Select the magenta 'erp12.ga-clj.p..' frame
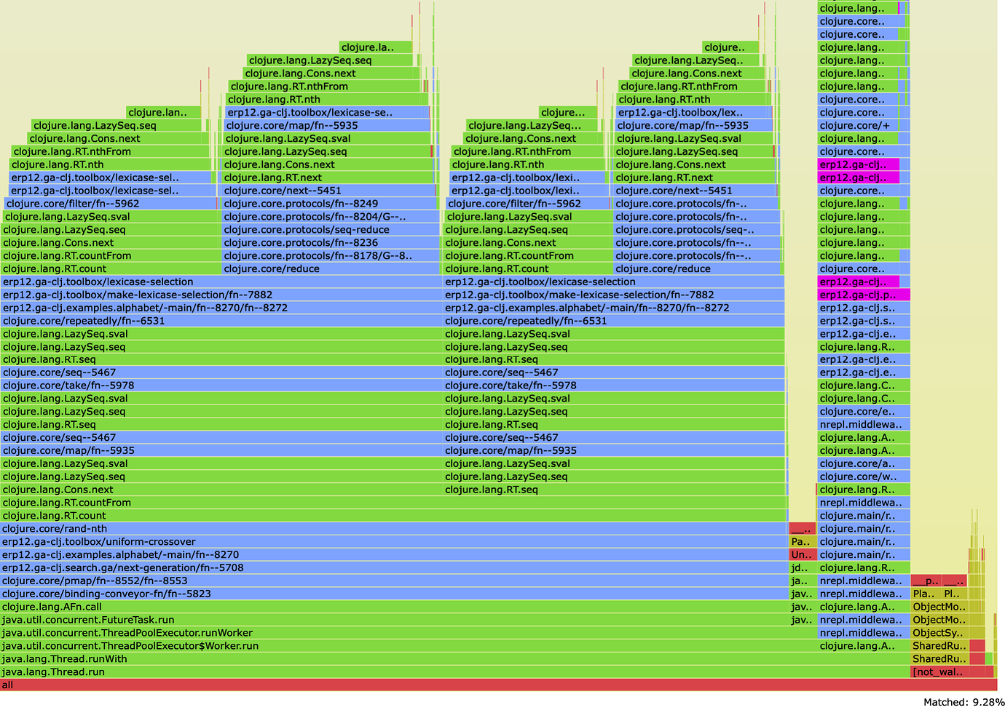 [864, 295]
